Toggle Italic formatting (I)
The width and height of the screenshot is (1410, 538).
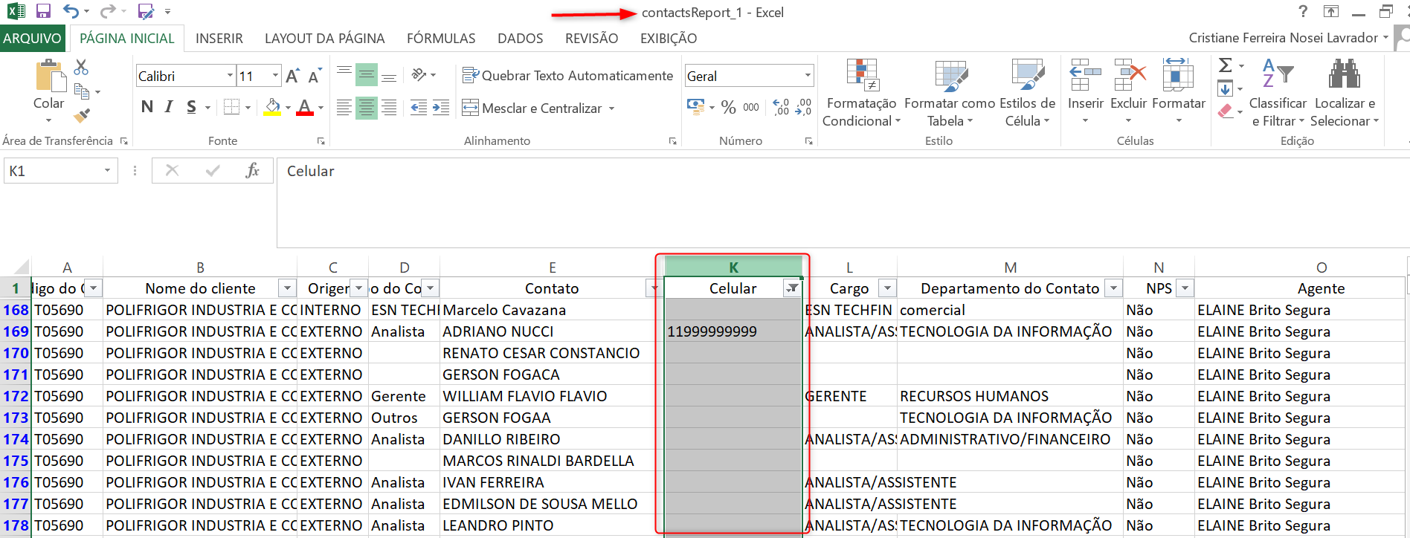pyautogui.click(x=169, y=108)
